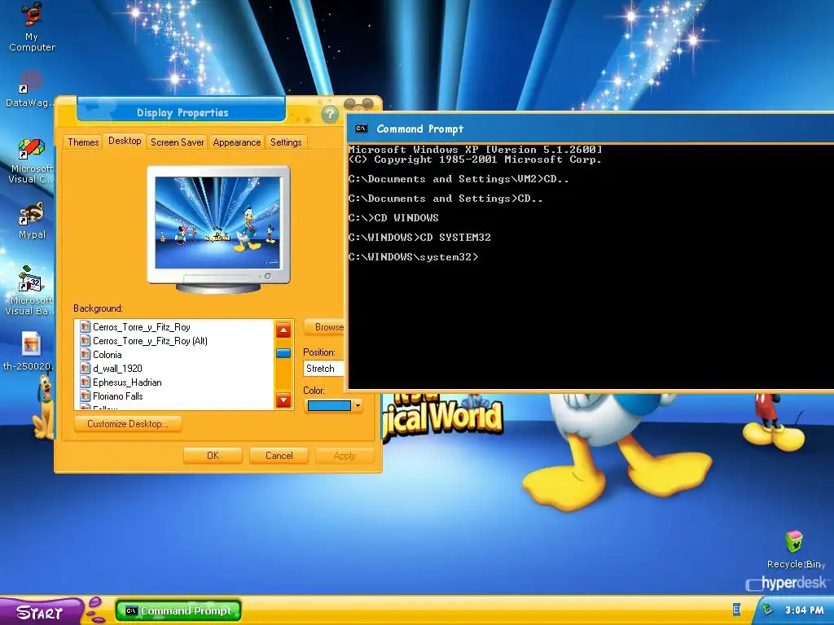Click the language indicator in system tray
834x625 pixels.
point(736,610)
